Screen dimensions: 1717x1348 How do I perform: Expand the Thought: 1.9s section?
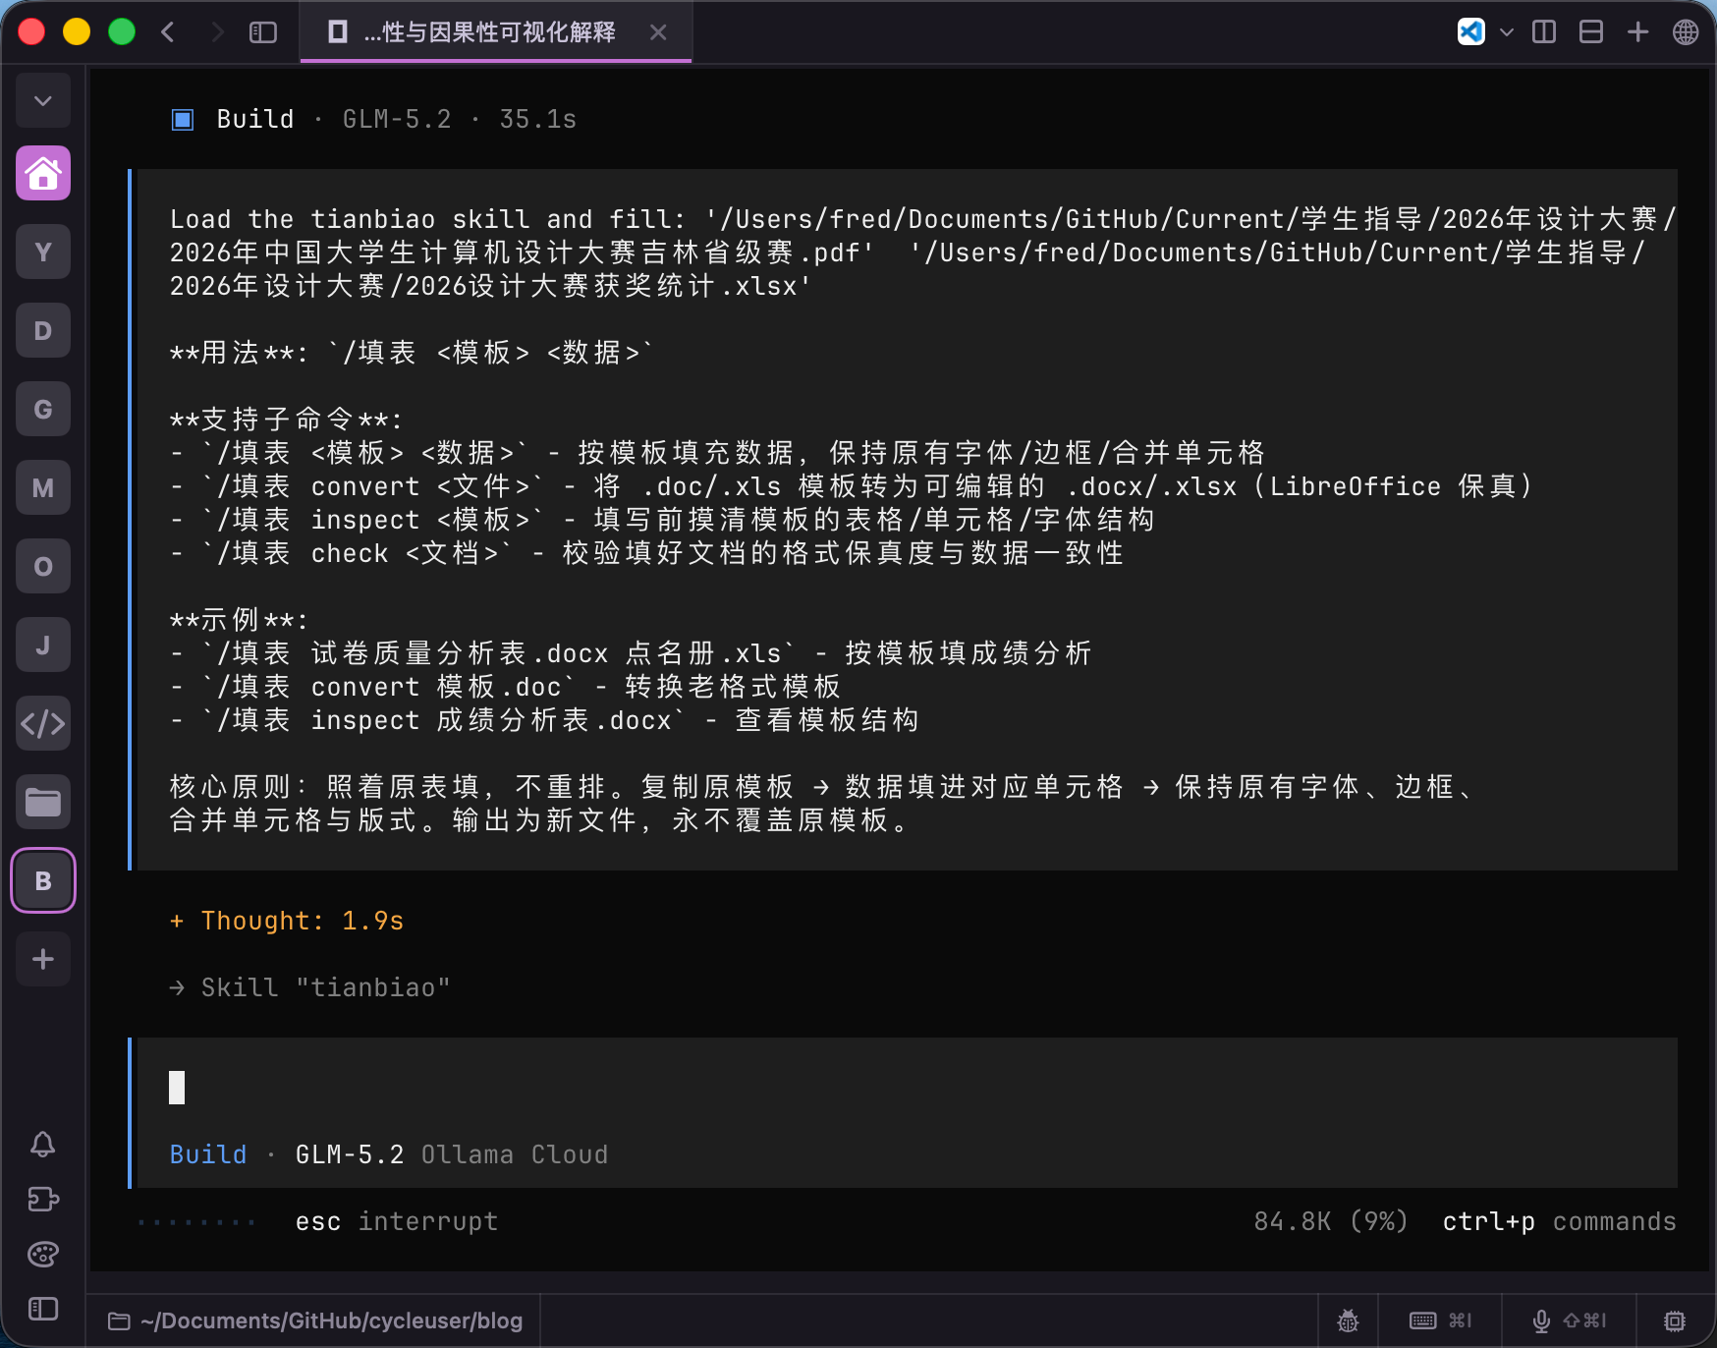point(287,921)
